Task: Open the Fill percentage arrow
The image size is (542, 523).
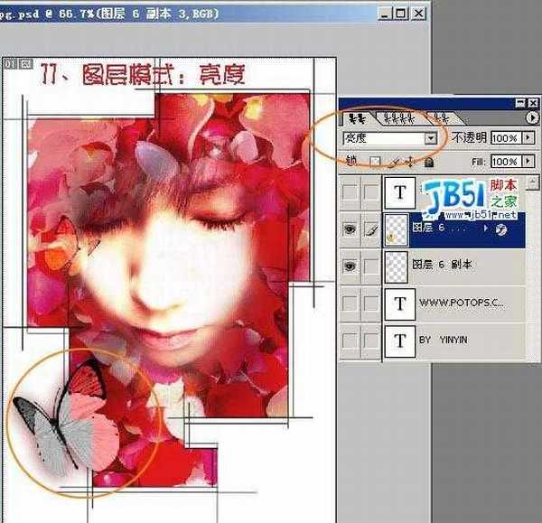Action: pos(528,162)
